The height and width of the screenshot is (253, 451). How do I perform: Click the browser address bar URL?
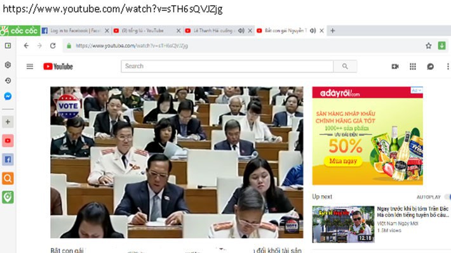click(131, 46)
